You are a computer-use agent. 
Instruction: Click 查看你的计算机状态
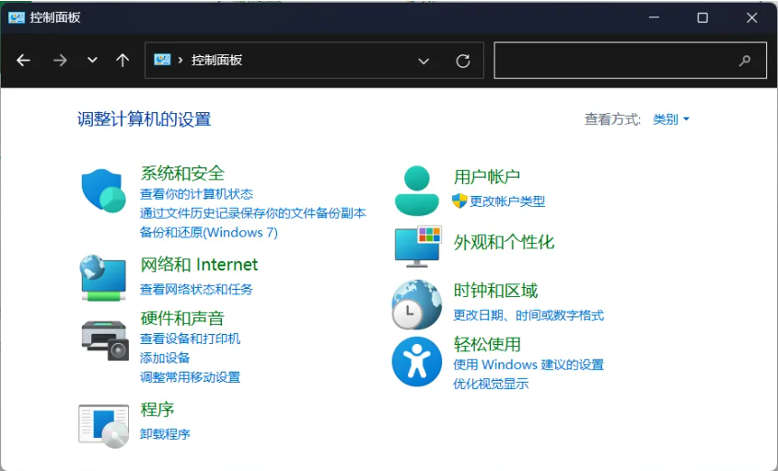(196, 194)
